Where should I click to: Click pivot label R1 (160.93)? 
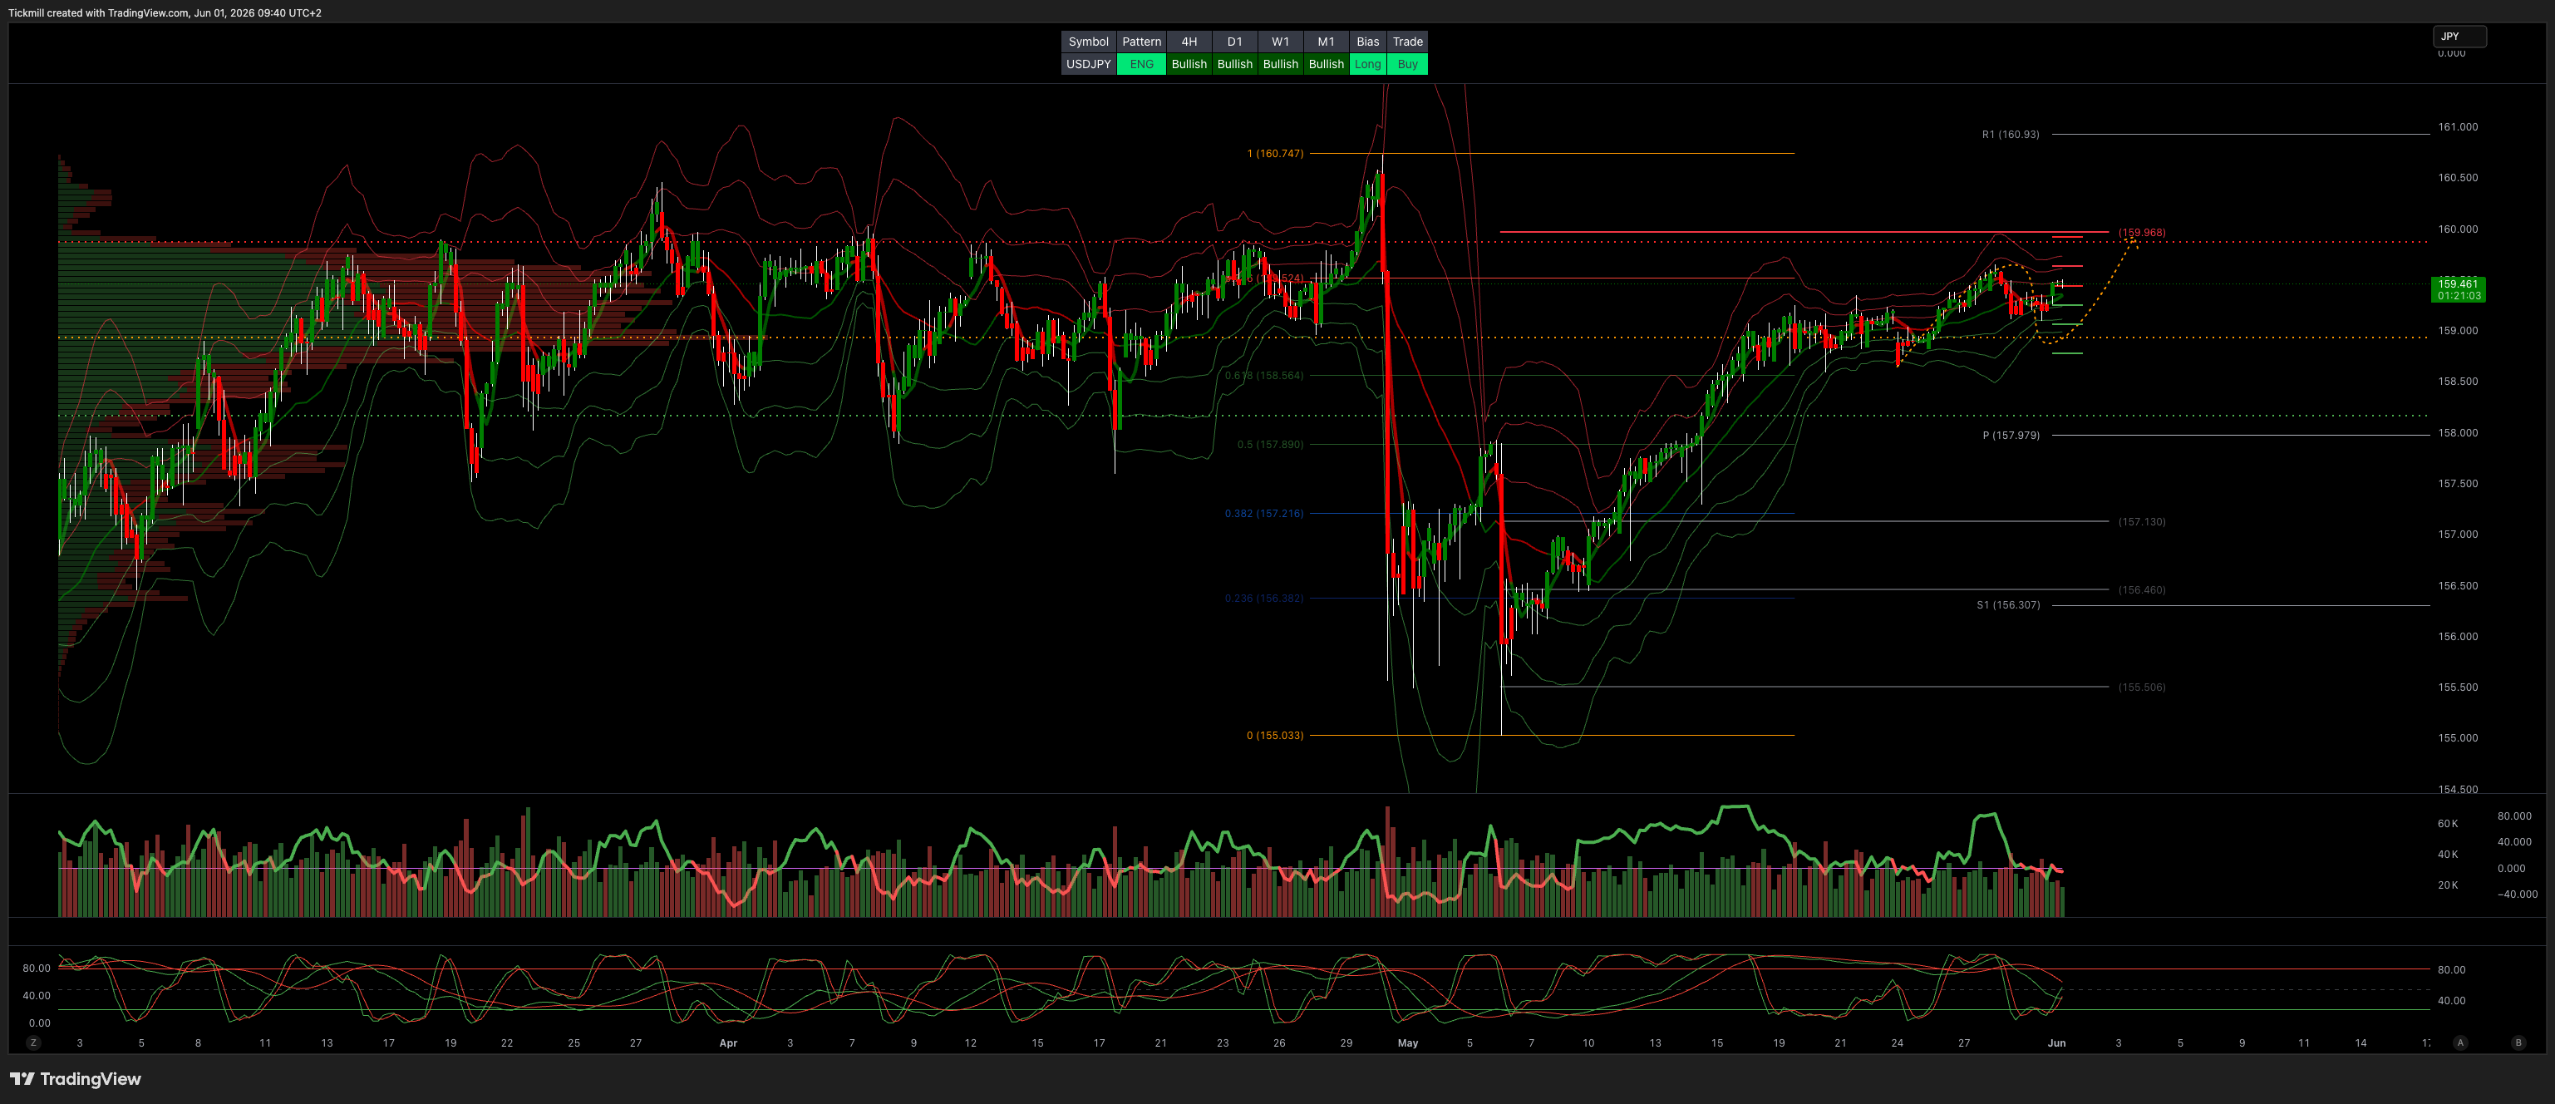(2011, 135)
